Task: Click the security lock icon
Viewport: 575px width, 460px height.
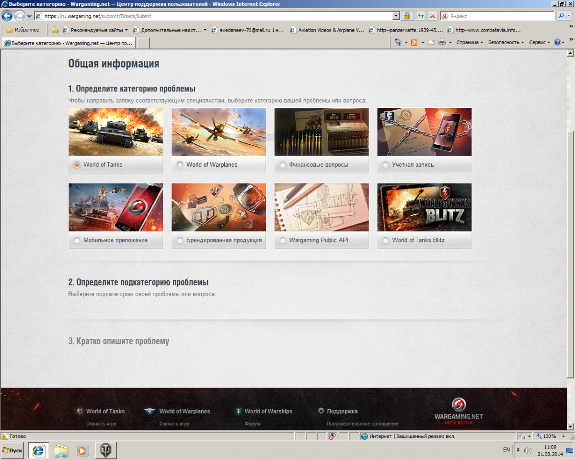Action: [x=407, y=16]
